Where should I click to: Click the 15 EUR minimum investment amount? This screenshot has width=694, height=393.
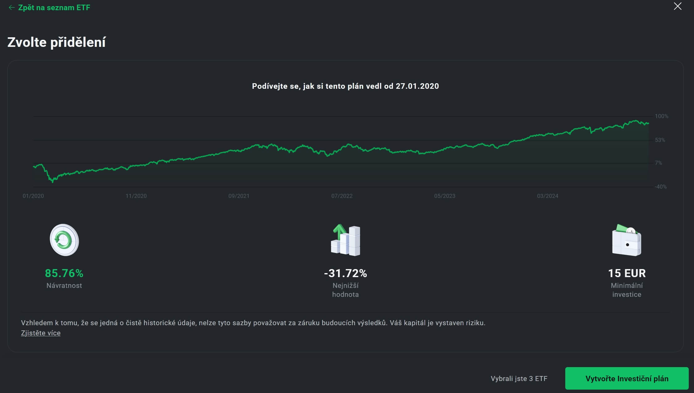pyautogui.click(x=627, y=273)
